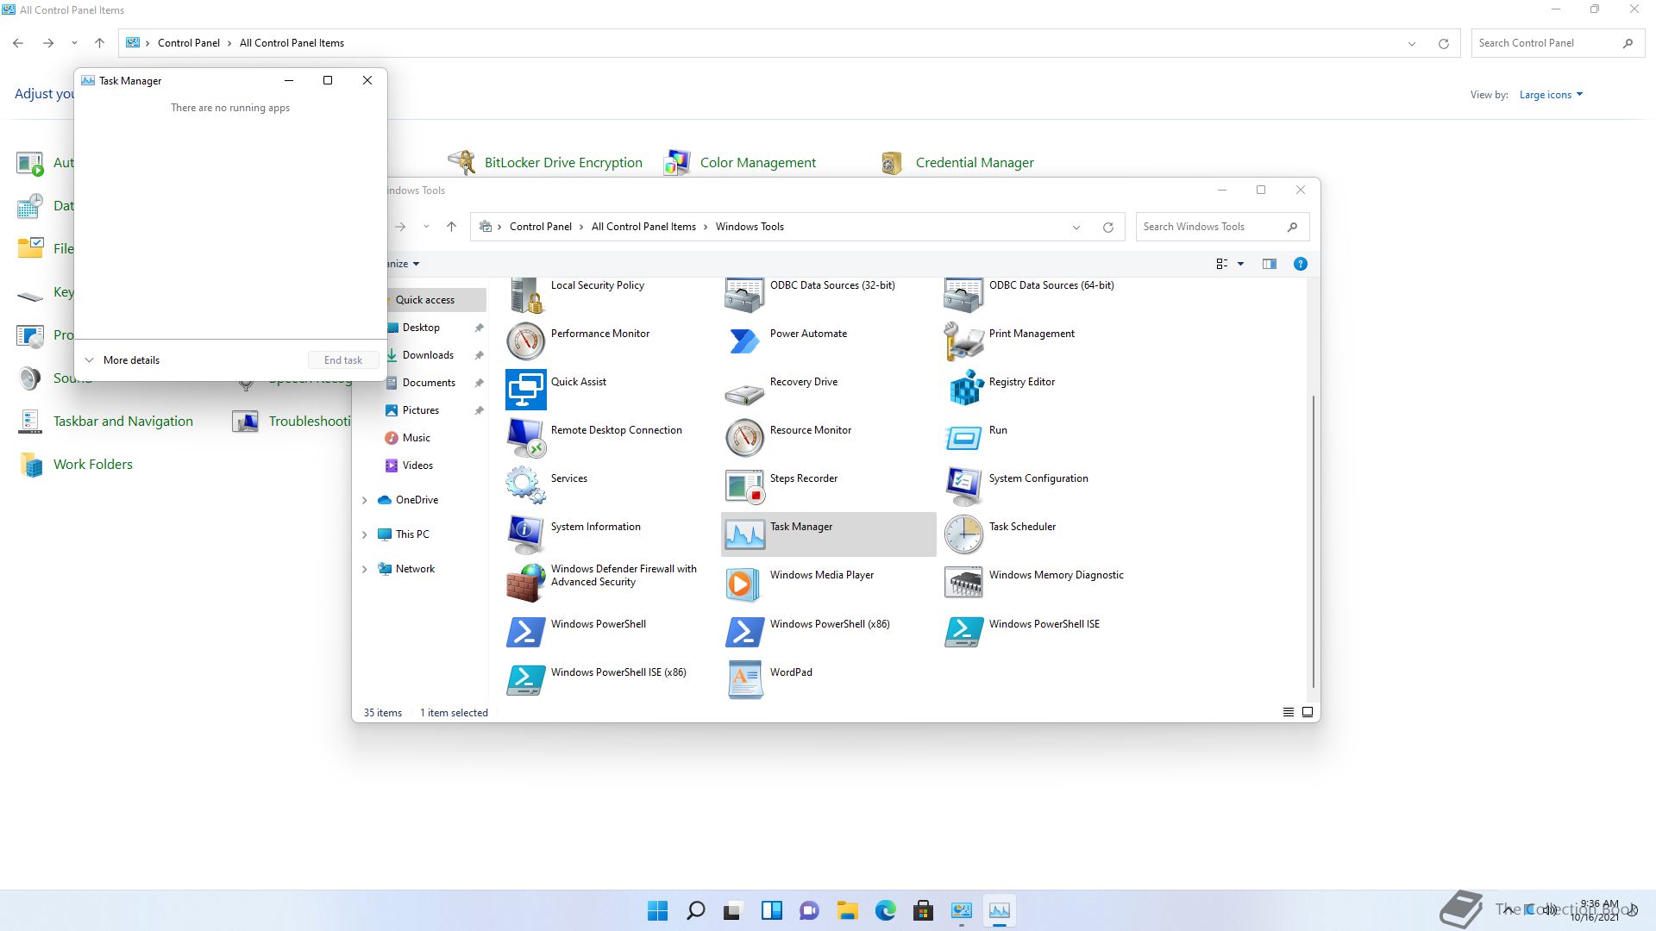1656x931 pixels.
Task: Open Microsoft Edge from taskbar
Action: (x=886, y=910)
